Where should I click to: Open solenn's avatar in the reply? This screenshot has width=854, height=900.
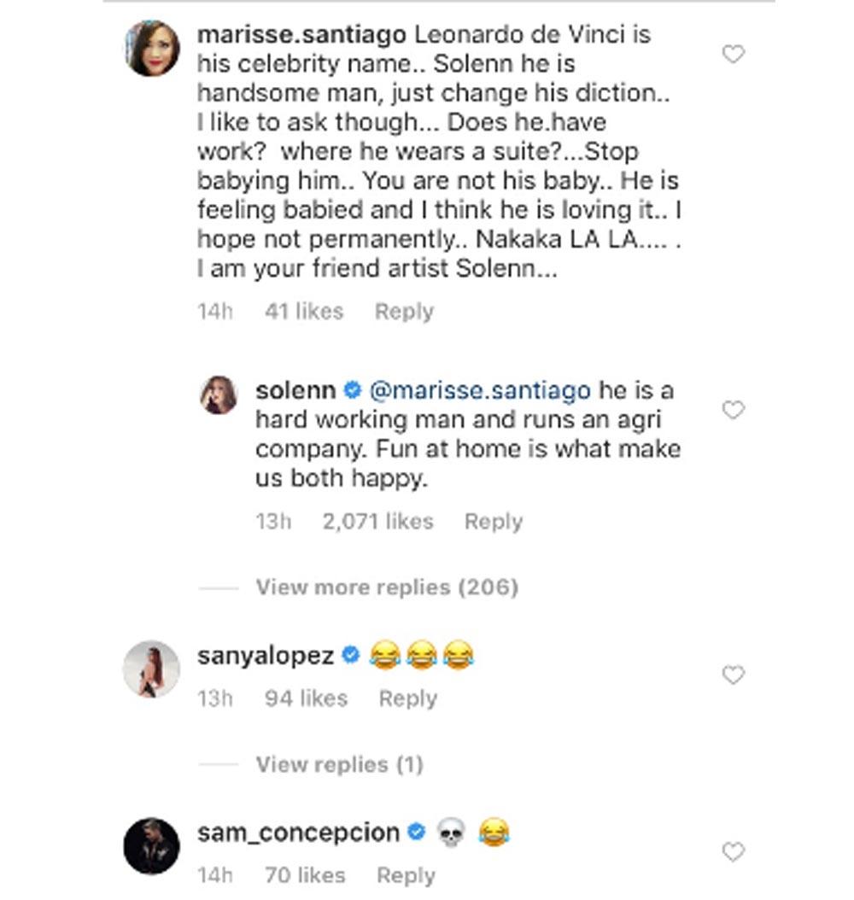219,395
